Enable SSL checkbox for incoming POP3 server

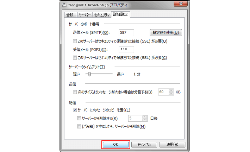tap(75, 57)
